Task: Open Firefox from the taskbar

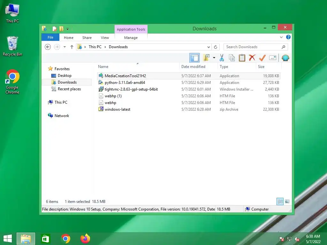Action: pos(85,239)
